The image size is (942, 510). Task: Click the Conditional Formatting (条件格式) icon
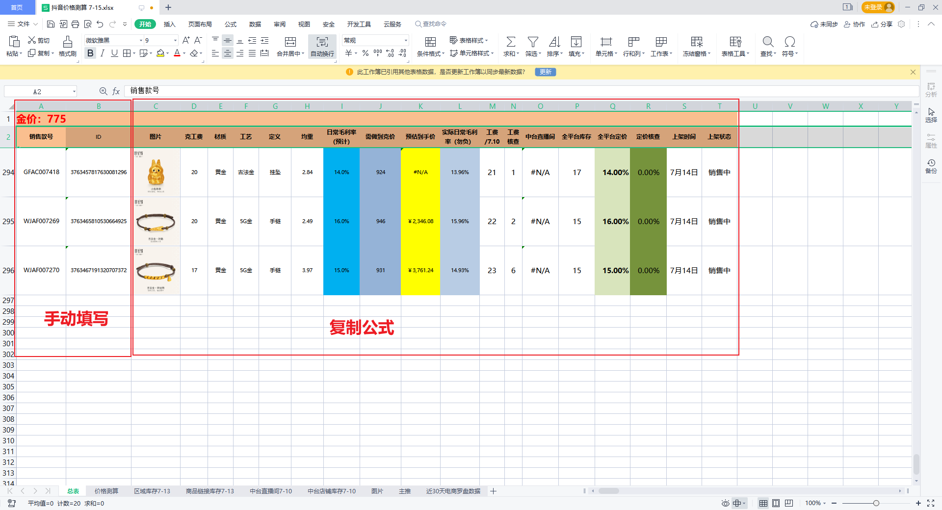(x=430, y=42)
